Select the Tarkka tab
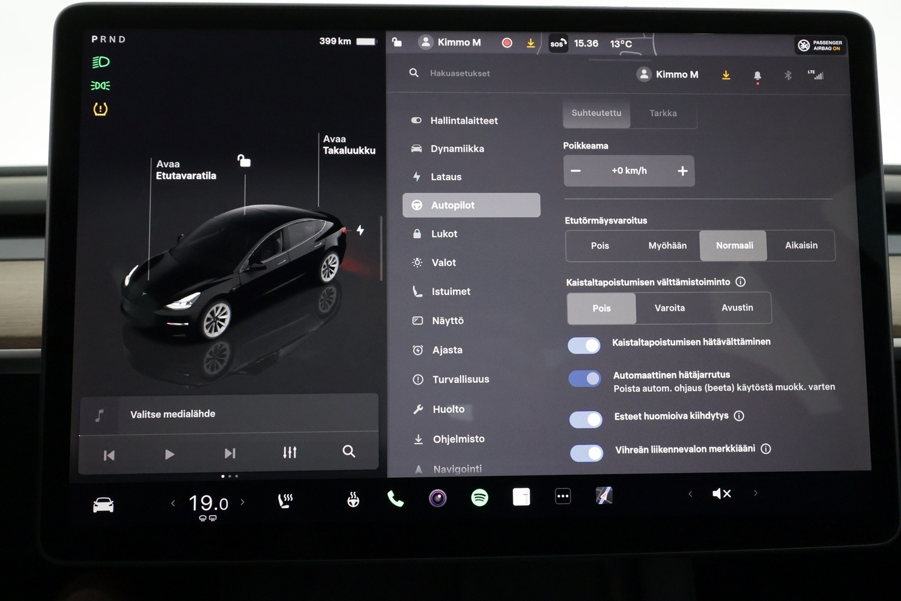This screenshot has height=601, width=901. [663, 113]
